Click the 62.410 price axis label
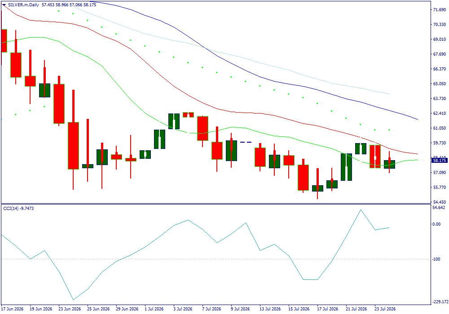The width and height of the screenshot is (449, 314). click(440, 113)
